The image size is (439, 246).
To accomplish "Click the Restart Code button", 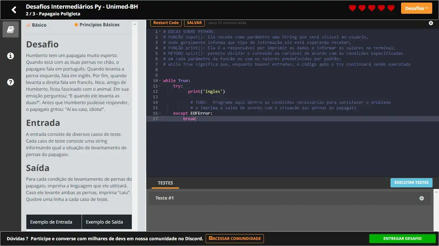I will (166, 23).
